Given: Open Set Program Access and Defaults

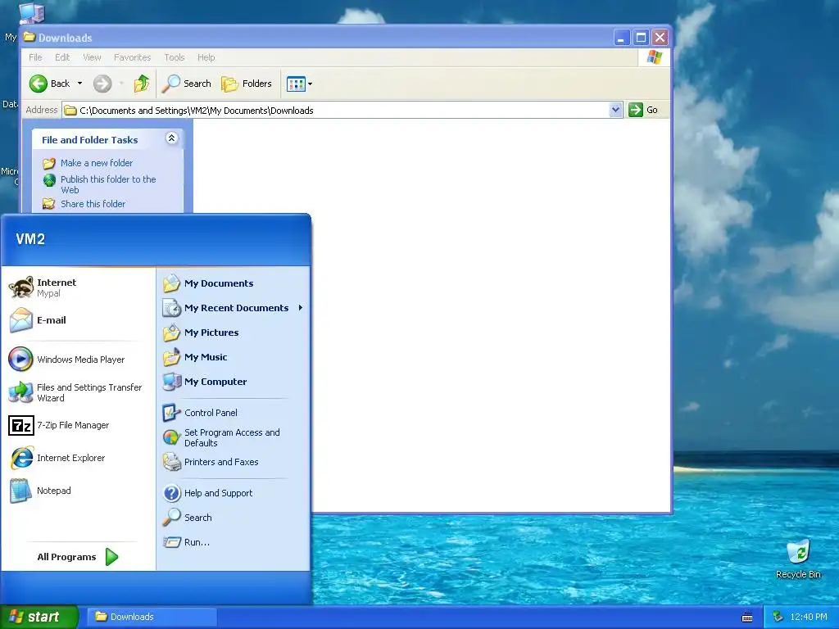Looking at the screenshot, I should [234, 437].
